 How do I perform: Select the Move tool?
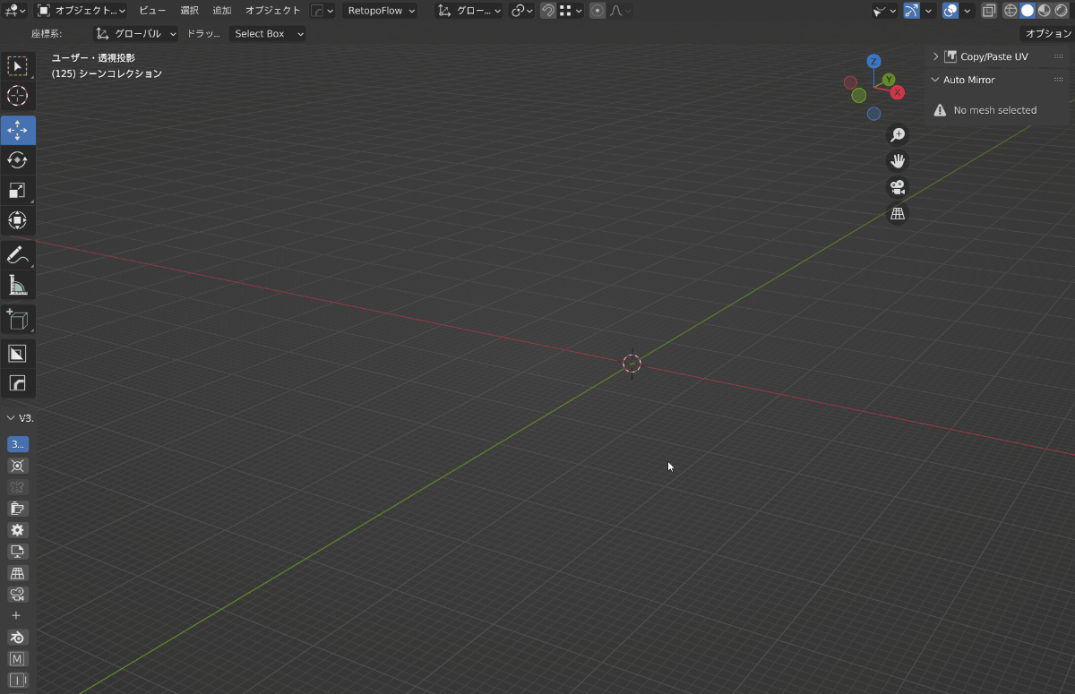pos(18,130)
